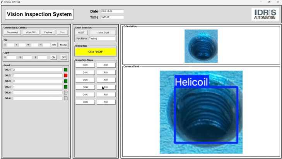
Task: Click the IDRIS Automation logo
Action: [265, 14]
